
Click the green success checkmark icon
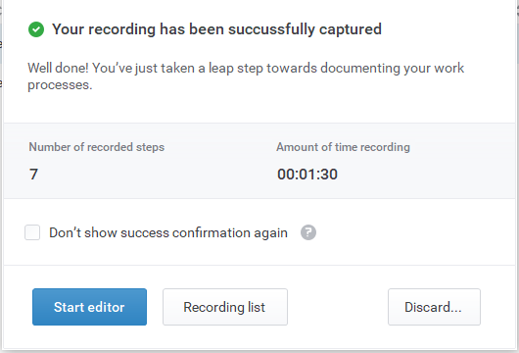point(36,29)
